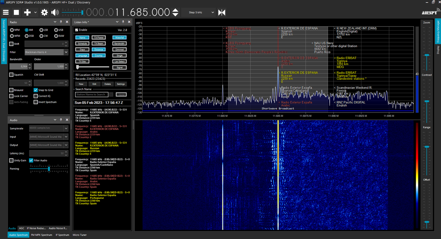Open the audio Output device dropdown
Viewport: 441px width, 239px height.
pyautogui.click(x=49, y=145)
